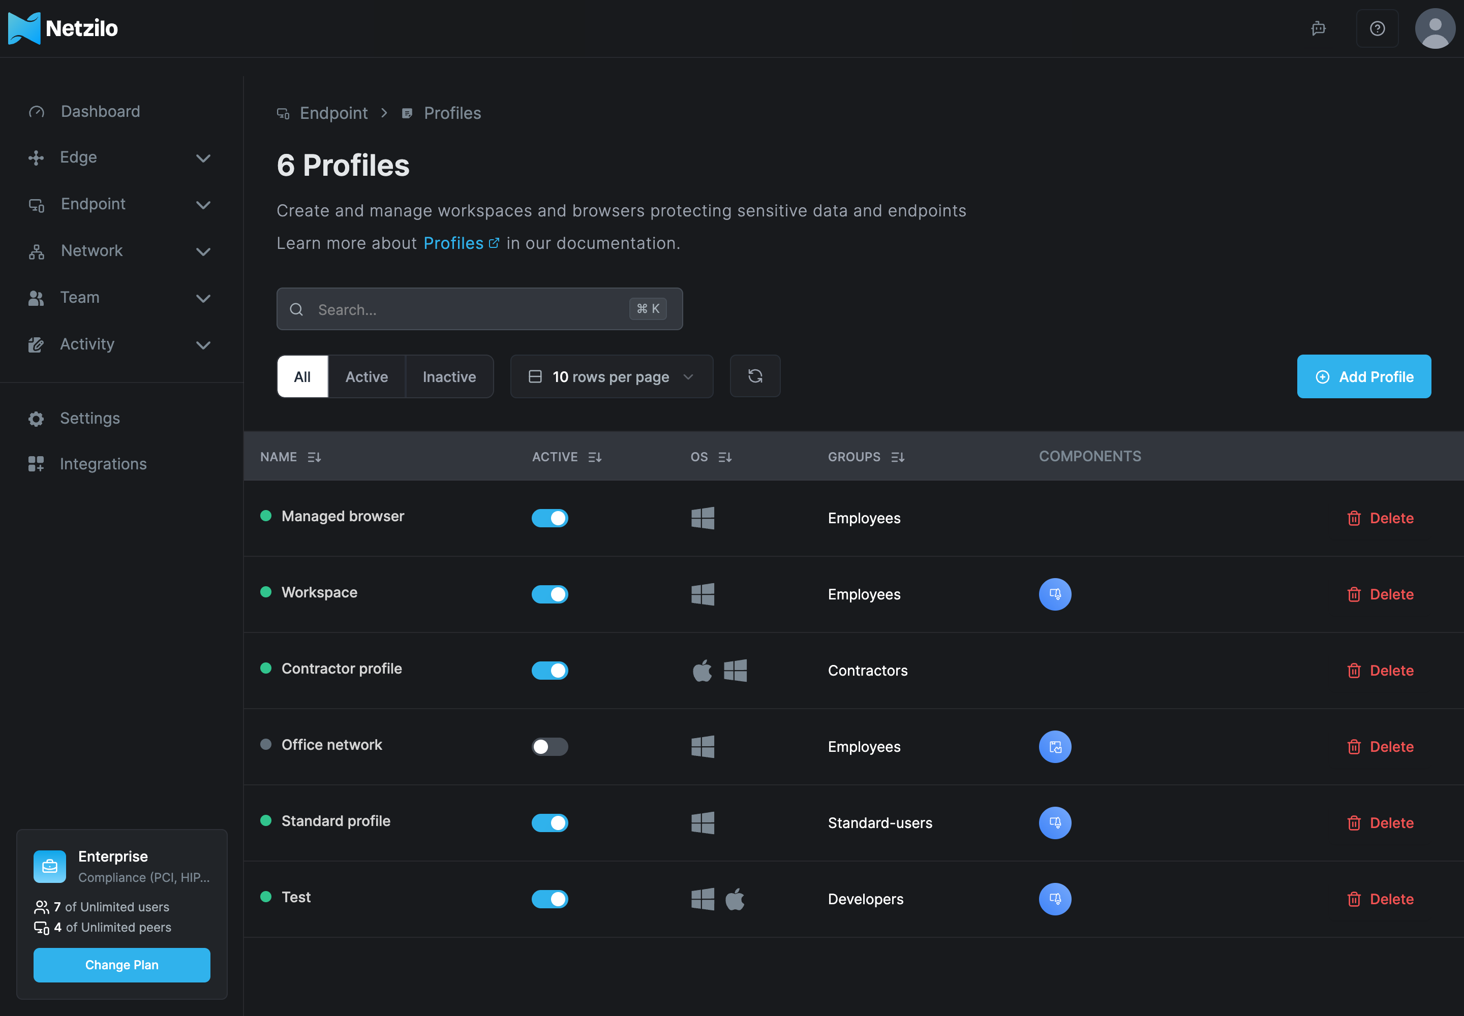
Task: Click the Standard profile row component icon
Action: click(1055, 822)
